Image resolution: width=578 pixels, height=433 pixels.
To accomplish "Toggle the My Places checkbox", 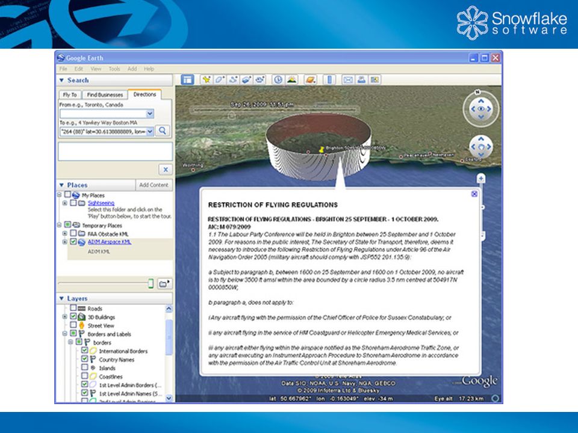I will (x=67, y=194).
